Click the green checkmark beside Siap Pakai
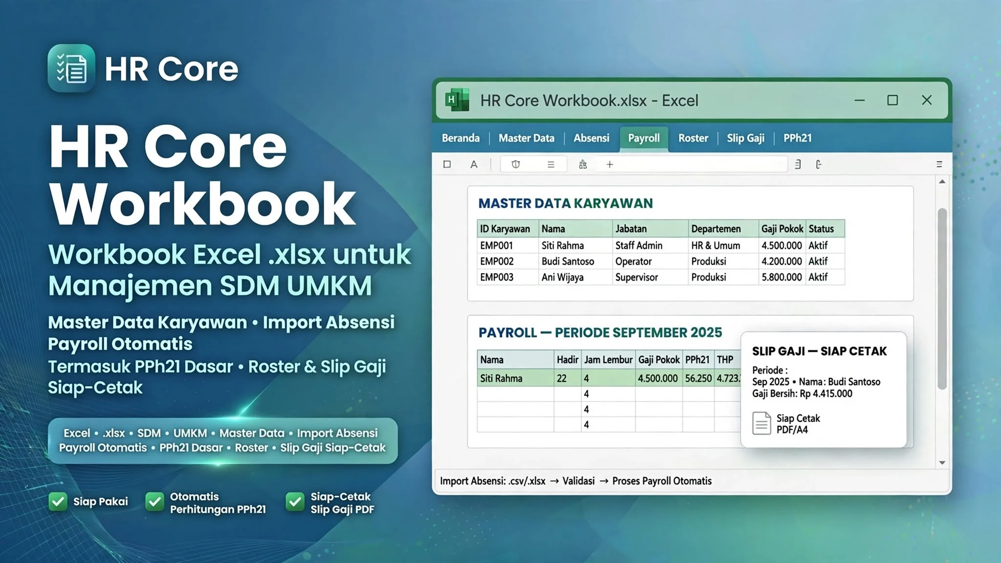1001x563 pixels. coord(58,501)
